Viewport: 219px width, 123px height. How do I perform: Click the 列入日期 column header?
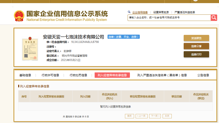(85, 96)
